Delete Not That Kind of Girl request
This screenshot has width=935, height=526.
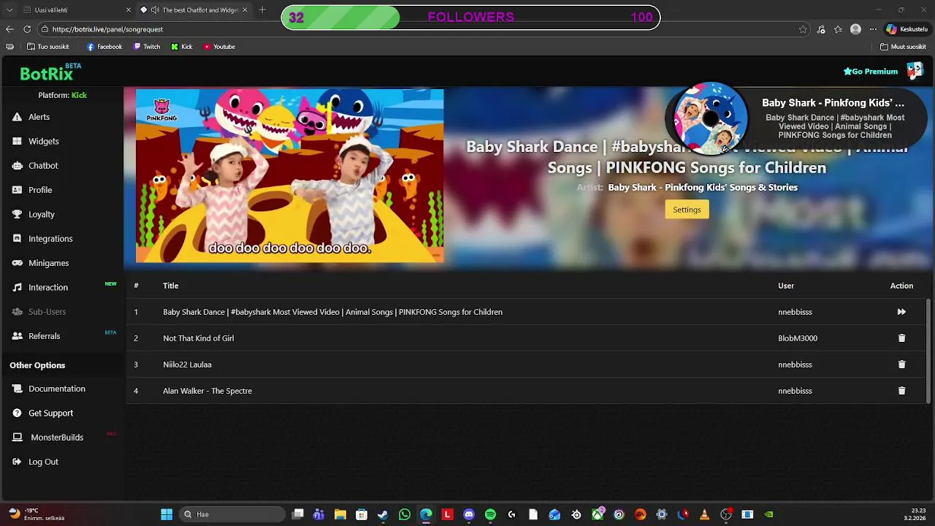click(x=901, y=338)
